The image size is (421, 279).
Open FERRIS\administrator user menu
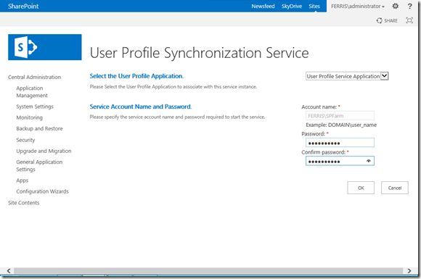[x=358, y=7]
